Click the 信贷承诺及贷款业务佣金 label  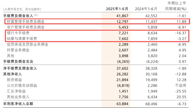click(28, 44)
